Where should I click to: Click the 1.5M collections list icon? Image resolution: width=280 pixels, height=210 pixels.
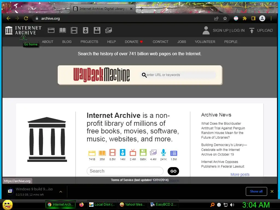pyautogui.click(x=174, y=153)
